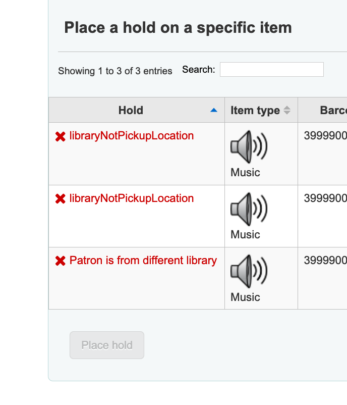Click the barcode value in the third row
347x405 pixels.
[x=325, y=261]
